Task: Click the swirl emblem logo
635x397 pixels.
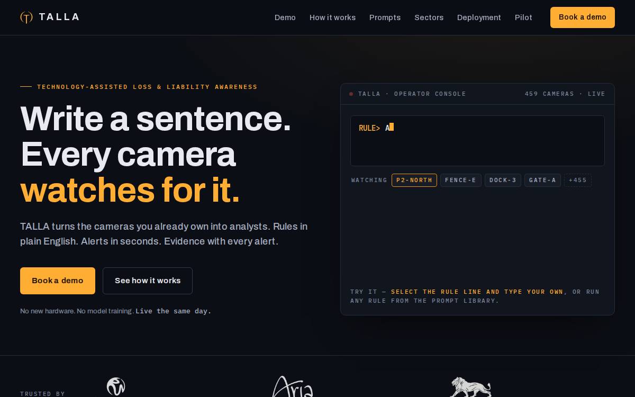Action: [x=115, y=387]
